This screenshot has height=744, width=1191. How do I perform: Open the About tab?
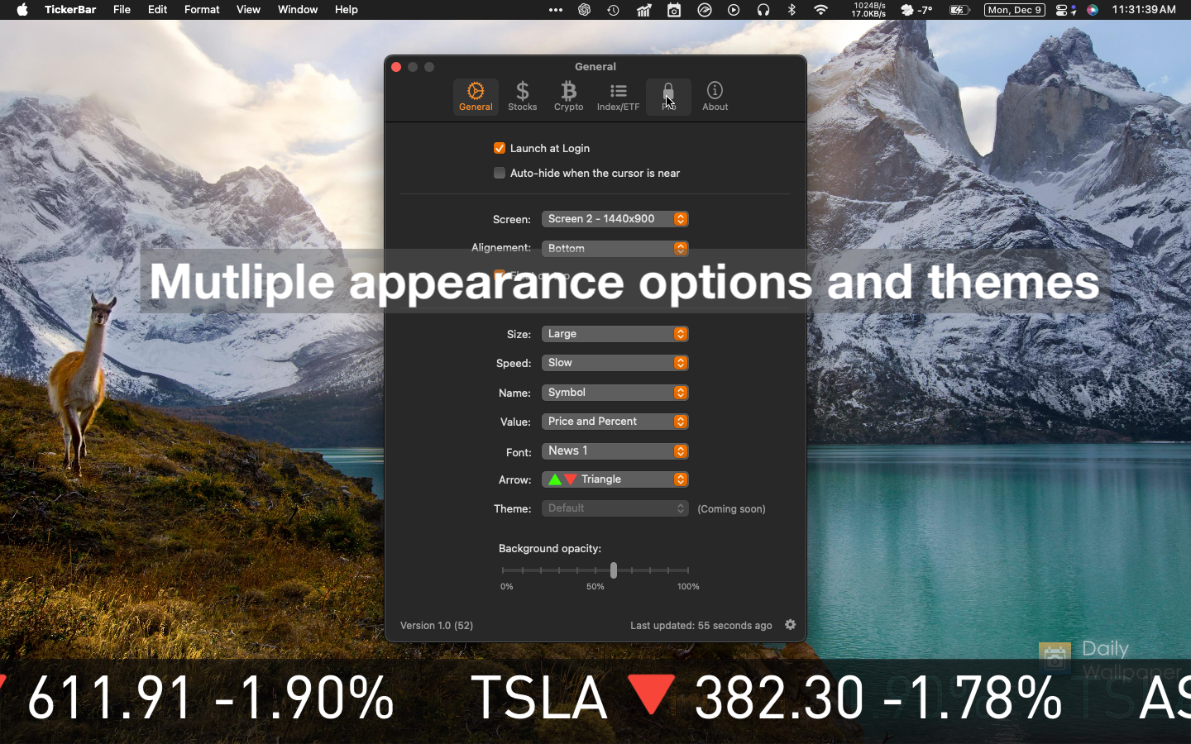click(715, 97)
